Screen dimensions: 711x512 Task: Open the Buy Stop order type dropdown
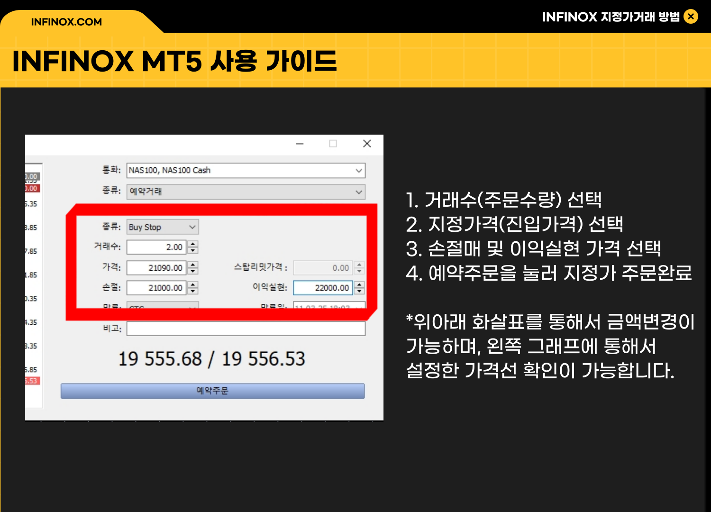(x=163, y=227)
